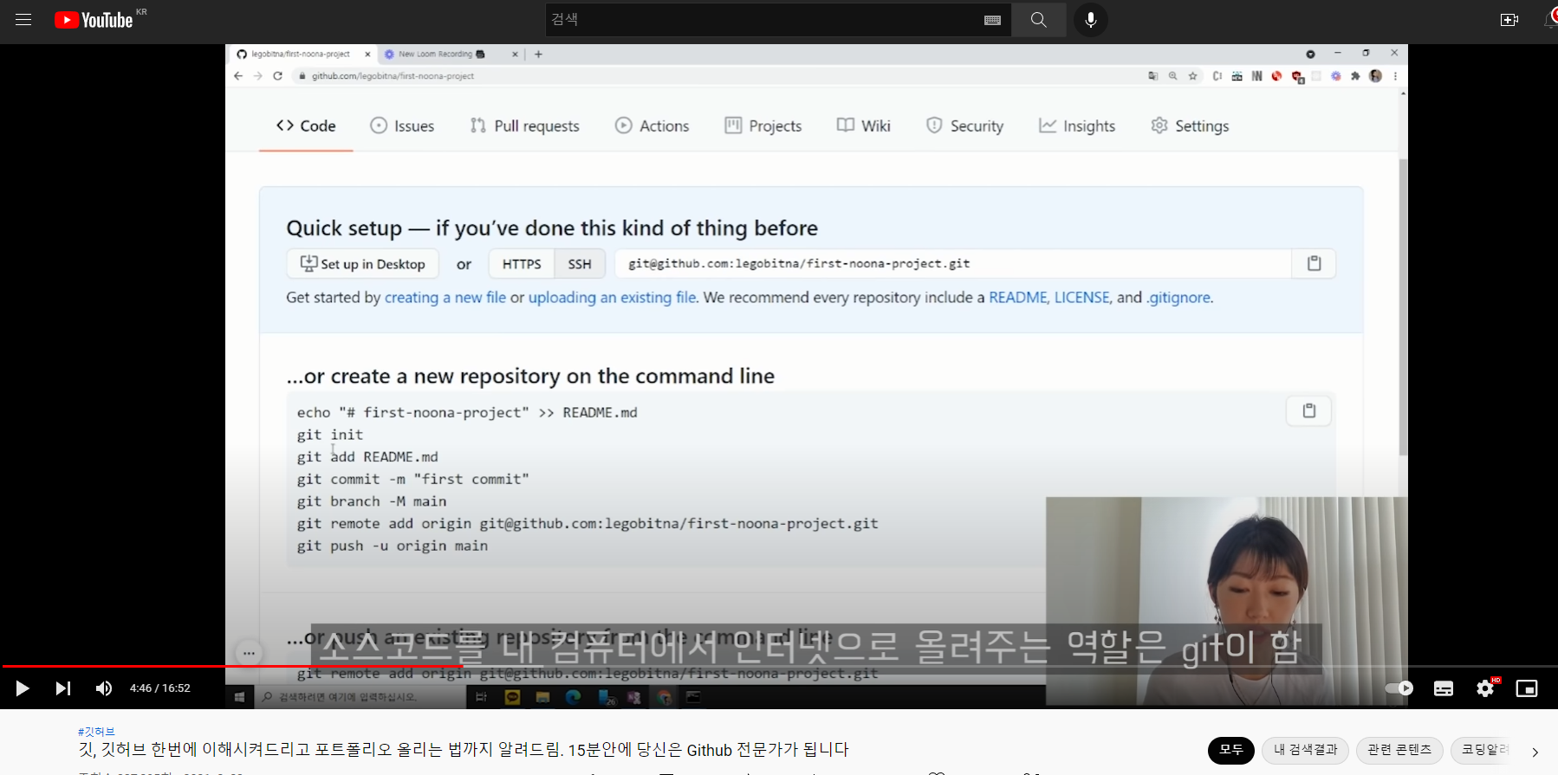
Task: Click the magnifier search button
Action: pos(1038,20)
